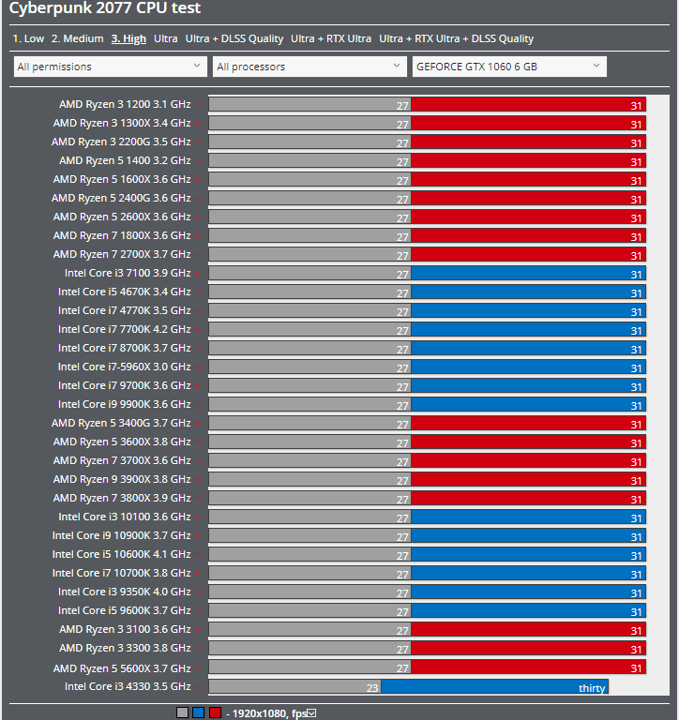The image size is (679, 720).
Task: Remove Intel Core i7 9700K row via x icon
Action: point(198,386)
